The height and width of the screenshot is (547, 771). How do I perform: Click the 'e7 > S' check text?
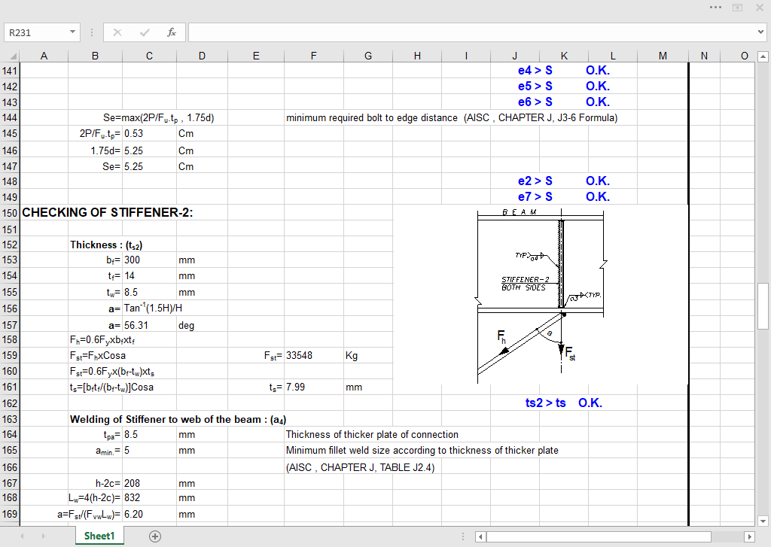[x=535, y=196]
